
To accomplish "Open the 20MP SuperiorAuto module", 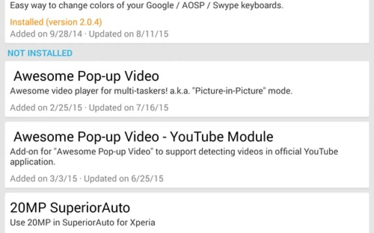I will (x=70, y=208).
